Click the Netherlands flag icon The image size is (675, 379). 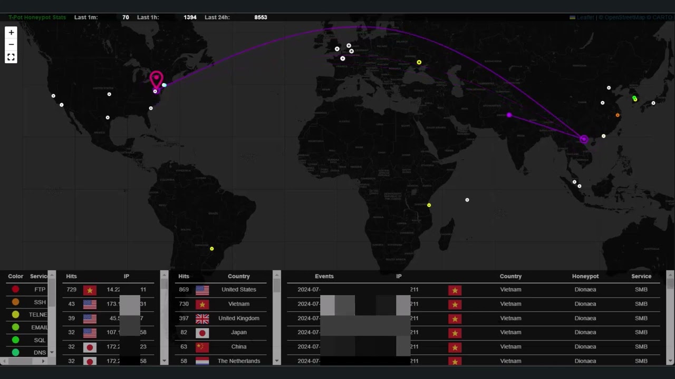coord(202,361)
